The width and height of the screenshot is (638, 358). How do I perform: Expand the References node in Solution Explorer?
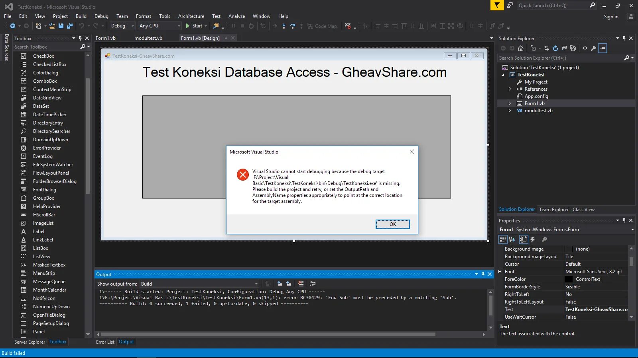pos(510,89)
